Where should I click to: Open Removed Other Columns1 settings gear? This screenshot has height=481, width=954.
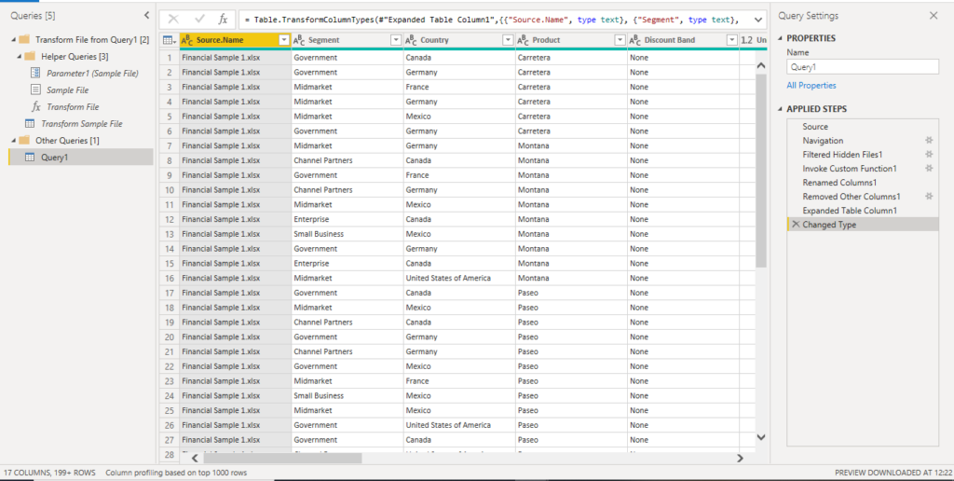point(929,197)
